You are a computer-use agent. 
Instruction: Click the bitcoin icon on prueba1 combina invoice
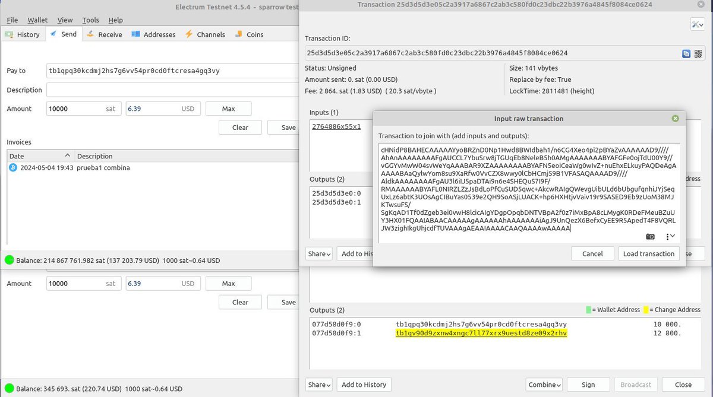pos(13,168)
